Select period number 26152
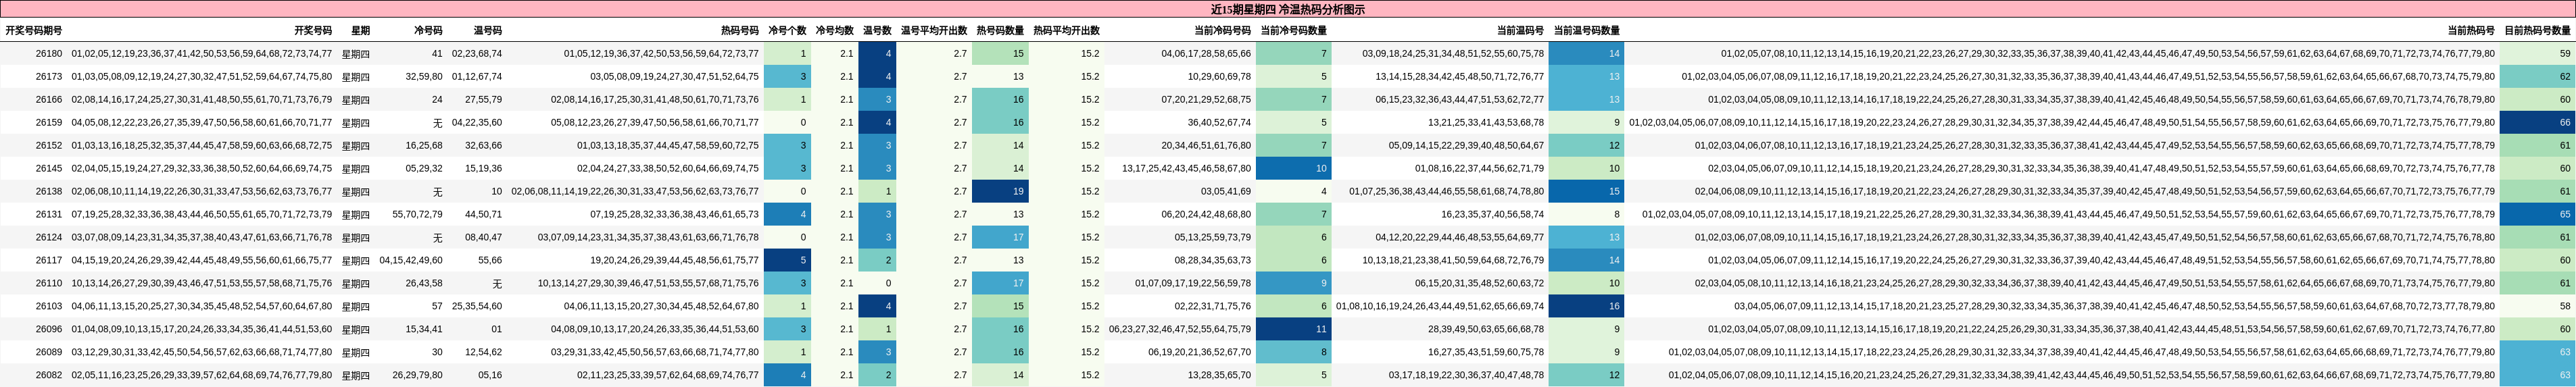The image size is (2576, 387). (48, 146)
